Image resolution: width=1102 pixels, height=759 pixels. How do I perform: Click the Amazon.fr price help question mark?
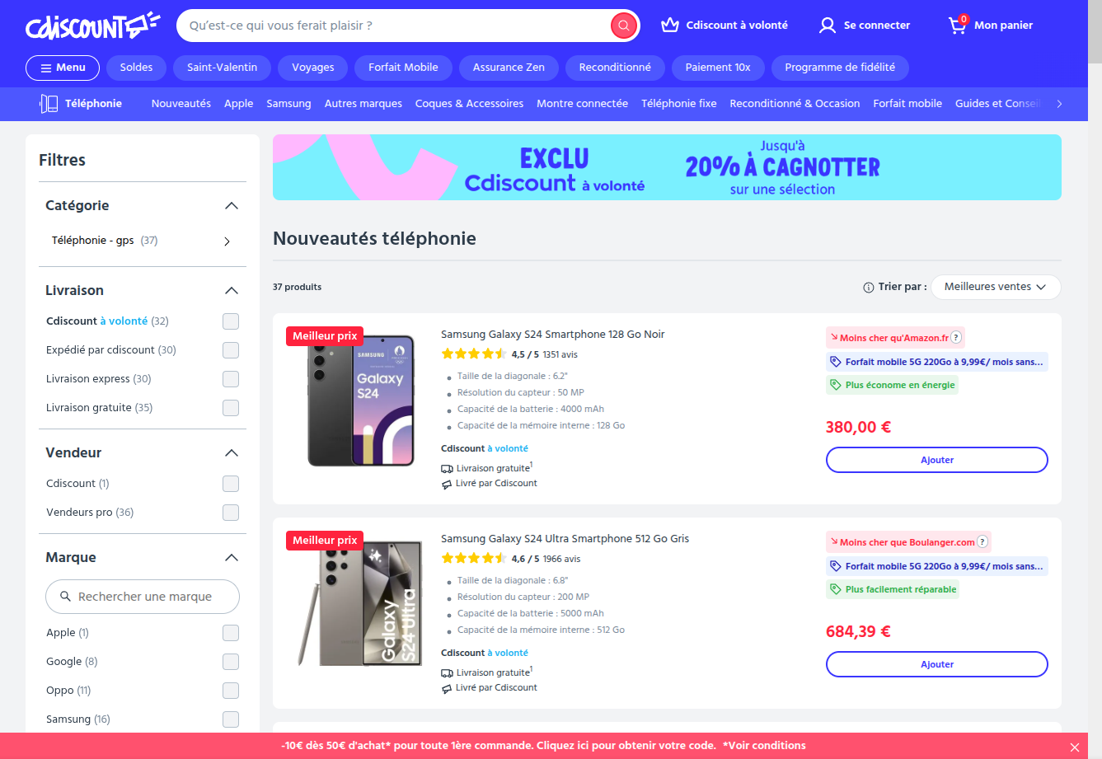(956, 337)
